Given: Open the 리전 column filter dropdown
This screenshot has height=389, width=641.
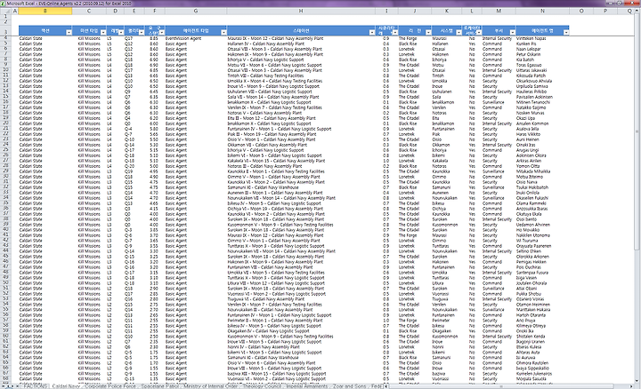Looking at the screenshot, I should 428,32.
